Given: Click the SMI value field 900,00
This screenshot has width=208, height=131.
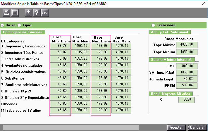Looking at the screenshot, I should [x=187, y=66].
